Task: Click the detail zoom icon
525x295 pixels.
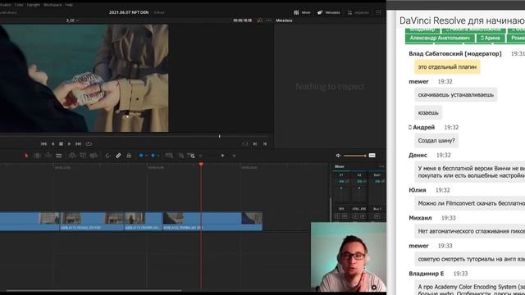Action: (x=180, y=156)
